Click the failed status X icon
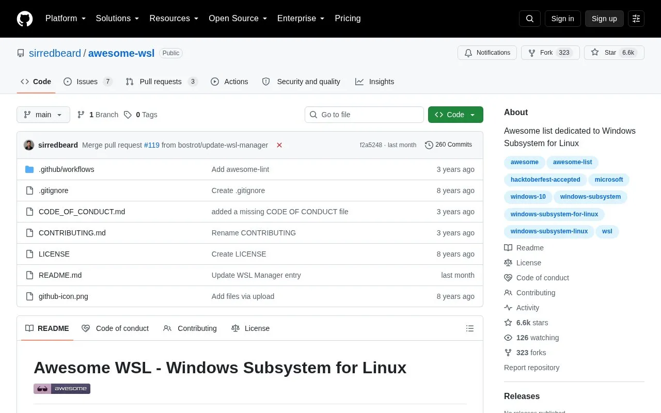This screenshot has width=661, height=413. (279, 145)
